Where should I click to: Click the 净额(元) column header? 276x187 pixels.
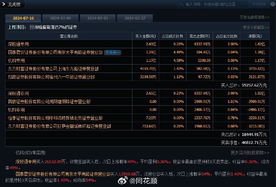click(255, 36)
